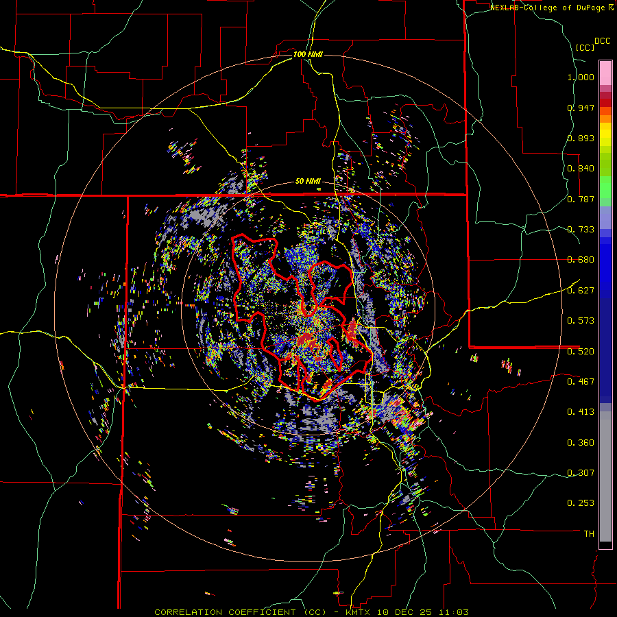Click the NEXLAB-College of DuPage label

tap(548, 8)
